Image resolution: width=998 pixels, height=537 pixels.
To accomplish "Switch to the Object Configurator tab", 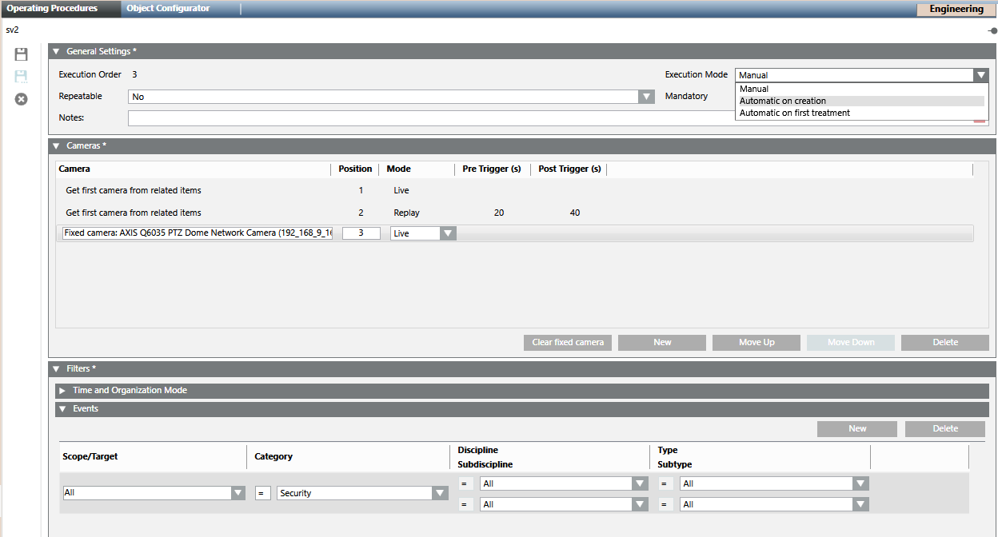I will point(168,9).
